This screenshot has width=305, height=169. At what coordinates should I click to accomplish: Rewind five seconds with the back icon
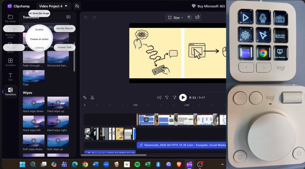coord(167,97)
